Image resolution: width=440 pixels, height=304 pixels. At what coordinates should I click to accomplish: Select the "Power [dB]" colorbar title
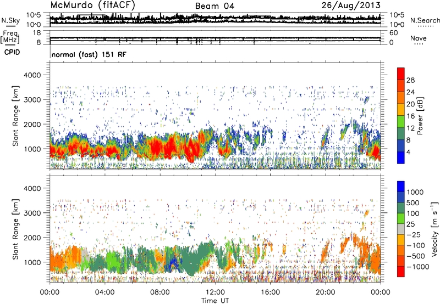coord(420,116)
